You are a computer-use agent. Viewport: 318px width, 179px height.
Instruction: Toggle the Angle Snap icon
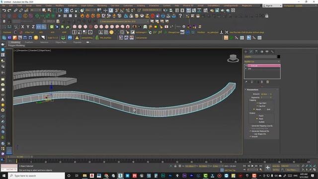click(122, 10)
